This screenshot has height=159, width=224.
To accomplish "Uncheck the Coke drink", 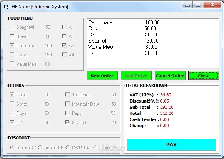I will click(x=12, y=94).
